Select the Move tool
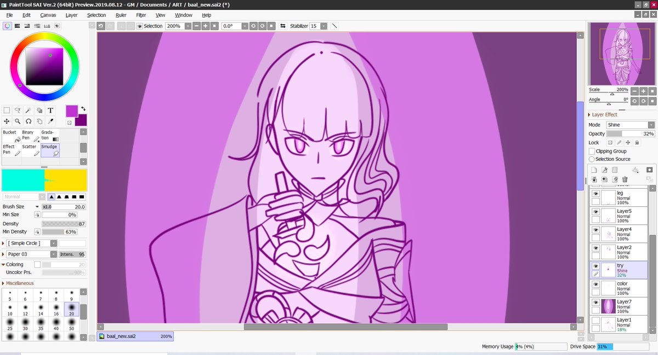The image size is (658, 355). tap(7, 121)
